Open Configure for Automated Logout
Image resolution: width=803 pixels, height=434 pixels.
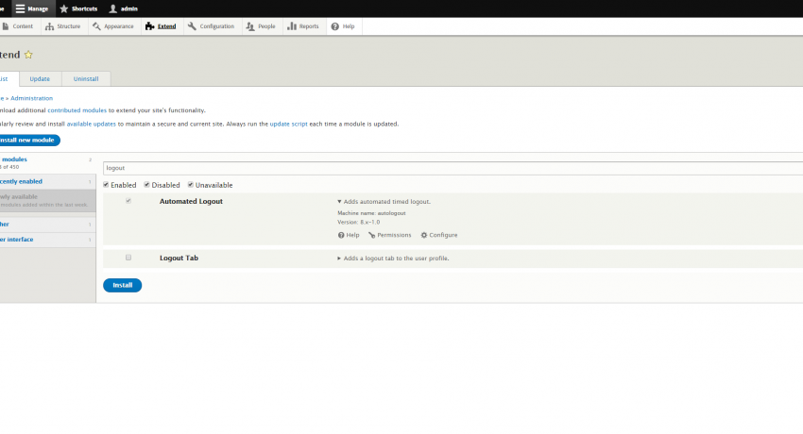(439, 235)
